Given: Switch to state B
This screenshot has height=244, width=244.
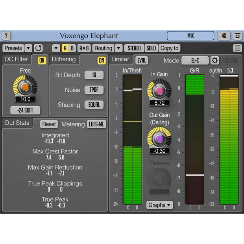Looking at the screenshot, I should (x=72, y=48).
